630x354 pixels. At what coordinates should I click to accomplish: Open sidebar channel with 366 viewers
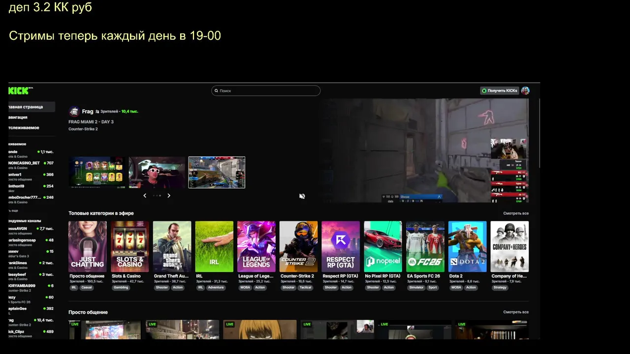(x=31, y=177)
